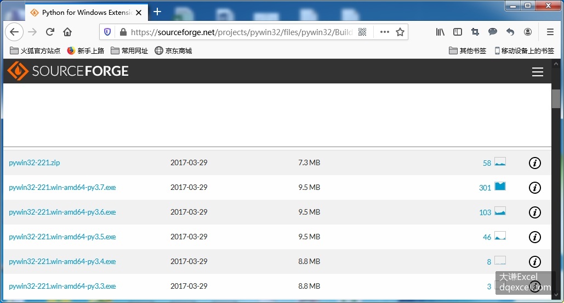Viewport: 564px width, 303px height.
Task: Open the 常用网址 bookmark folder
Action: click(x=129, y=51)
